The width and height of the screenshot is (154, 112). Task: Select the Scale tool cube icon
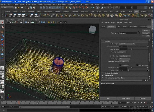tap(2, 44)
